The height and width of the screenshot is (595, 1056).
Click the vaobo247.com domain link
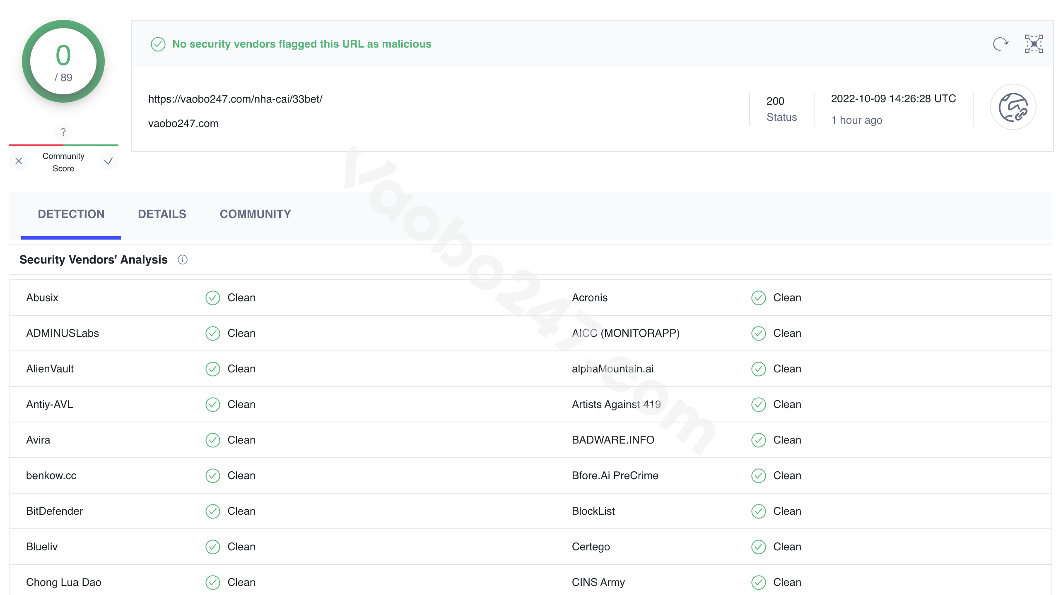tap(183, 122)
